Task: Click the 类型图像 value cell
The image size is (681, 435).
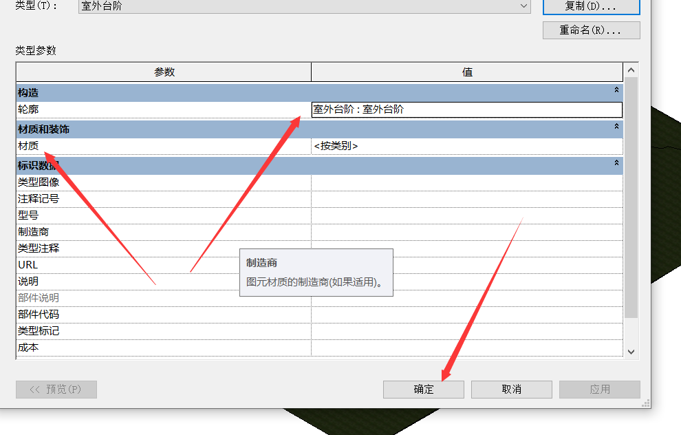Action: click(466, 182)
